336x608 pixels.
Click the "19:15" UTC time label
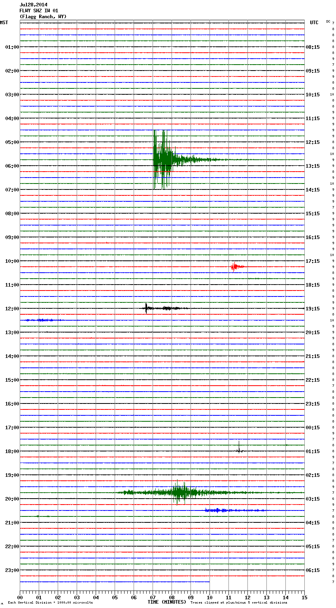coord(313,309)
